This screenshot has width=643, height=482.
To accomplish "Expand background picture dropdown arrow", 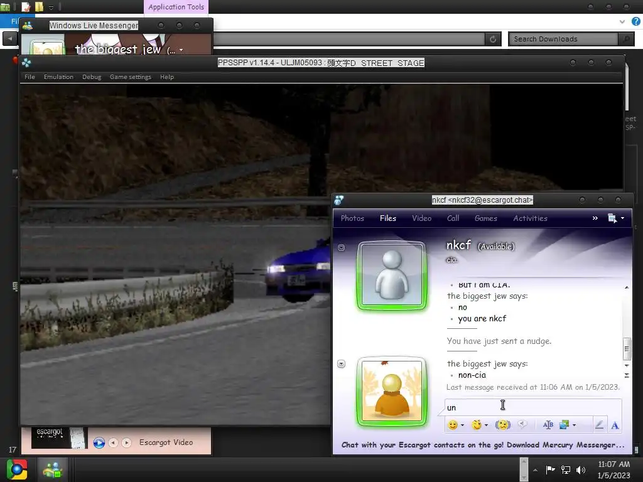I will pos(574,426).
